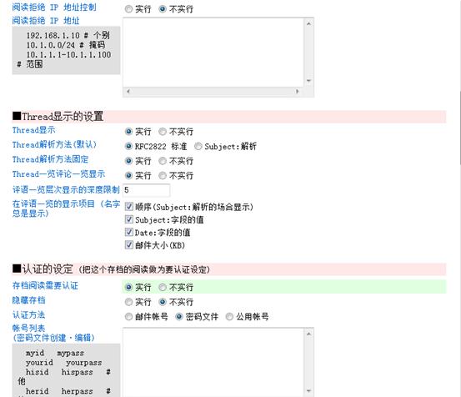Click the example text 'yourid yourpass'
461x397 pixels.
click(x=64, y=363)
